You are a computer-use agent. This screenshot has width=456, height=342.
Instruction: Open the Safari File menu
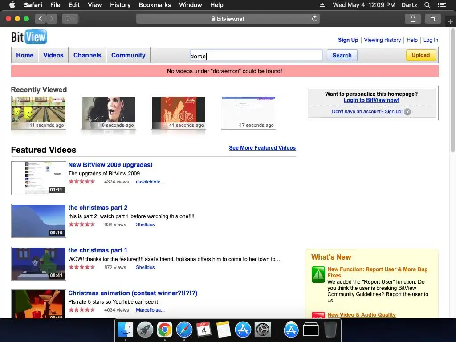55,5
